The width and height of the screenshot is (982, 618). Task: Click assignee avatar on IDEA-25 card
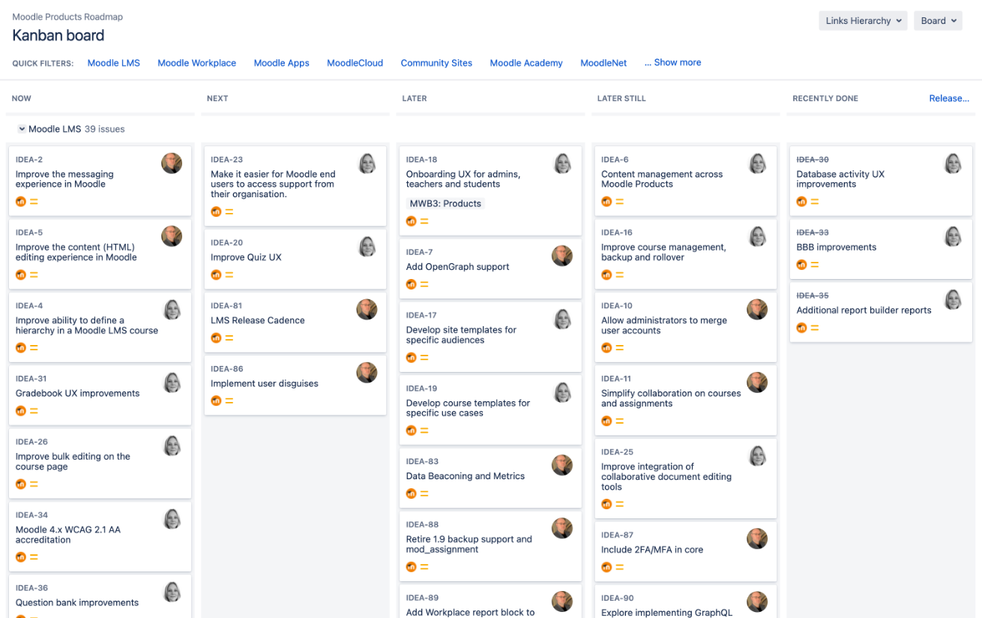click(757, 456)
